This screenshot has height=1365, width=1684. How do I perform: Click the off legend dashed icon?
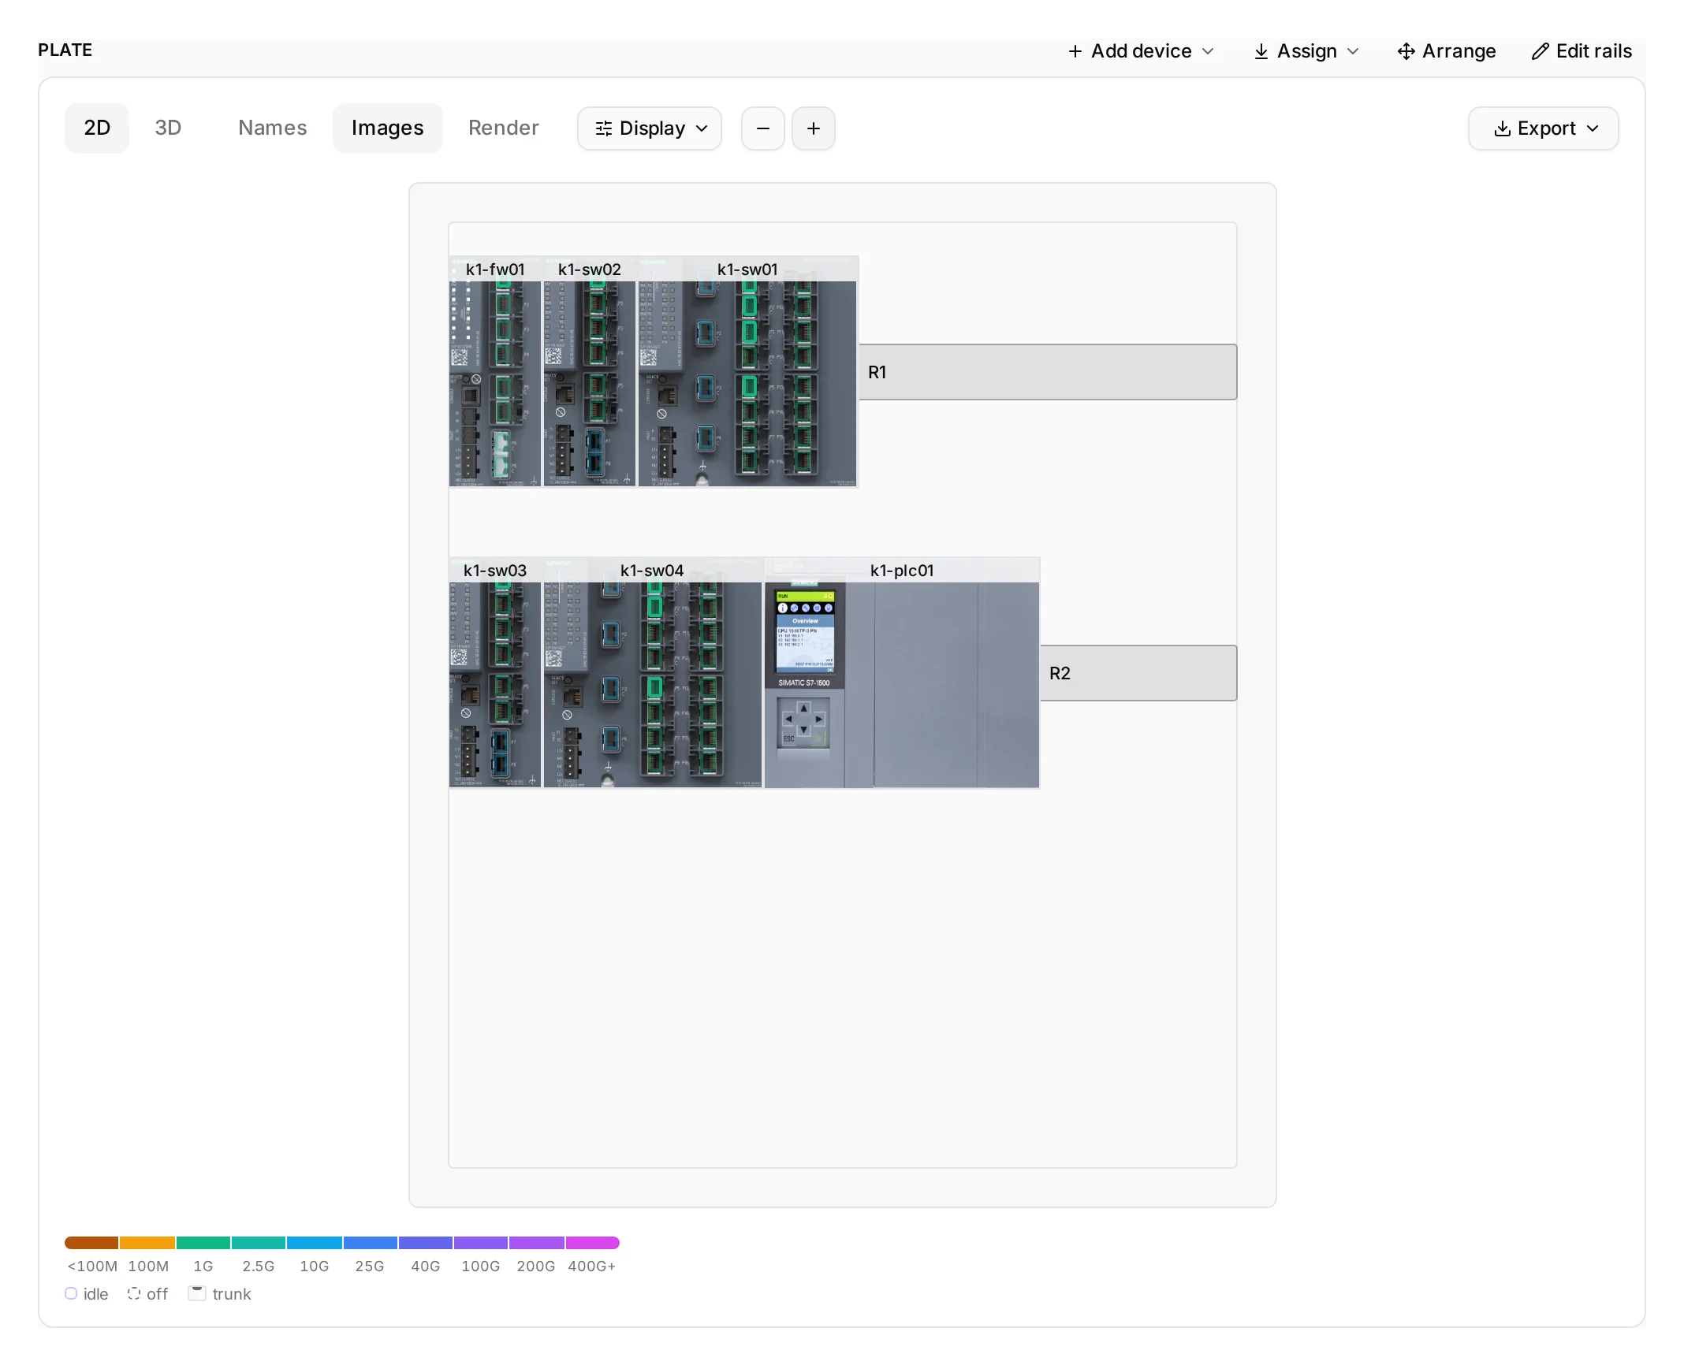coord(134,1293)
